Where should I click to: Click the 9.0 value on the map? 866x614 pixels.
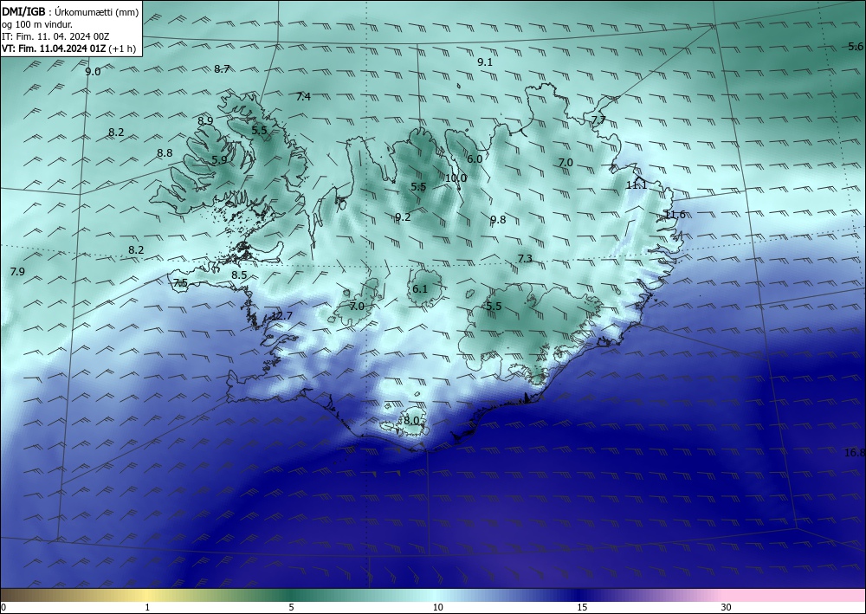pyautogui.click(x=93, y=72)
